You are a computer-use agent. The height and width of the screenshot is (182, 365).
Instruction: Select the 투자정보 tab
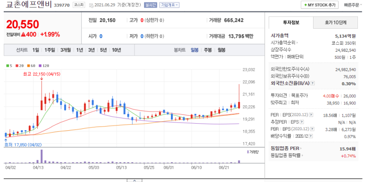(x=291, y=23)
